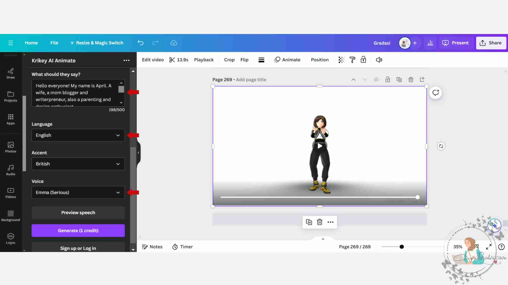Open more options on floating toolbar
The height and width of the screenshot is (285, 508).
tap(330, 222)
